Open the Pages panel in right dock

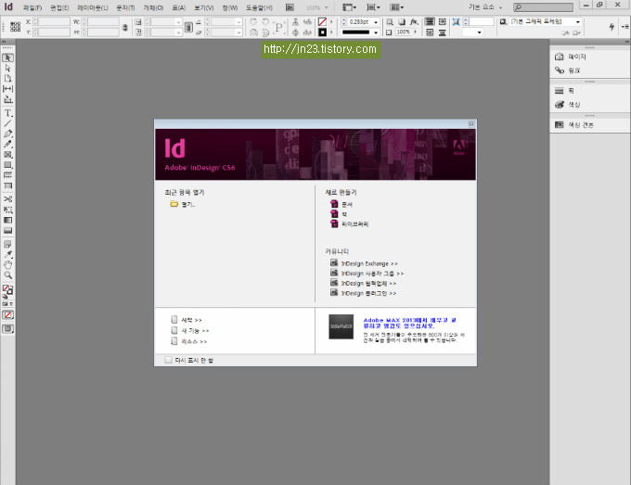point(571,57)
